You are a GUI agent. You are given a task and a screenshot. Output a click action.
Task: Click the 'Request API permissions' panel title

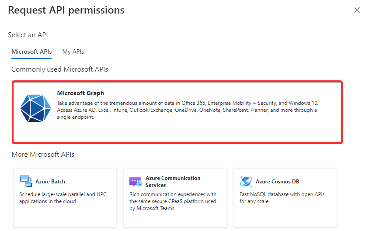pos(66,10)
